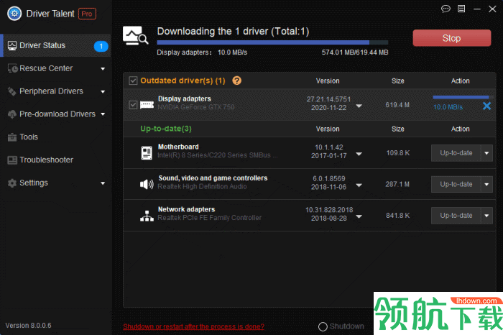
Task: Click the Motherboard device icon
Action: coord(147,152)
